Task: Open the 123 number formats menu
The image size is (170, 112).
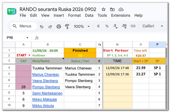Action: pyautogui.click(x=133, y=26)
